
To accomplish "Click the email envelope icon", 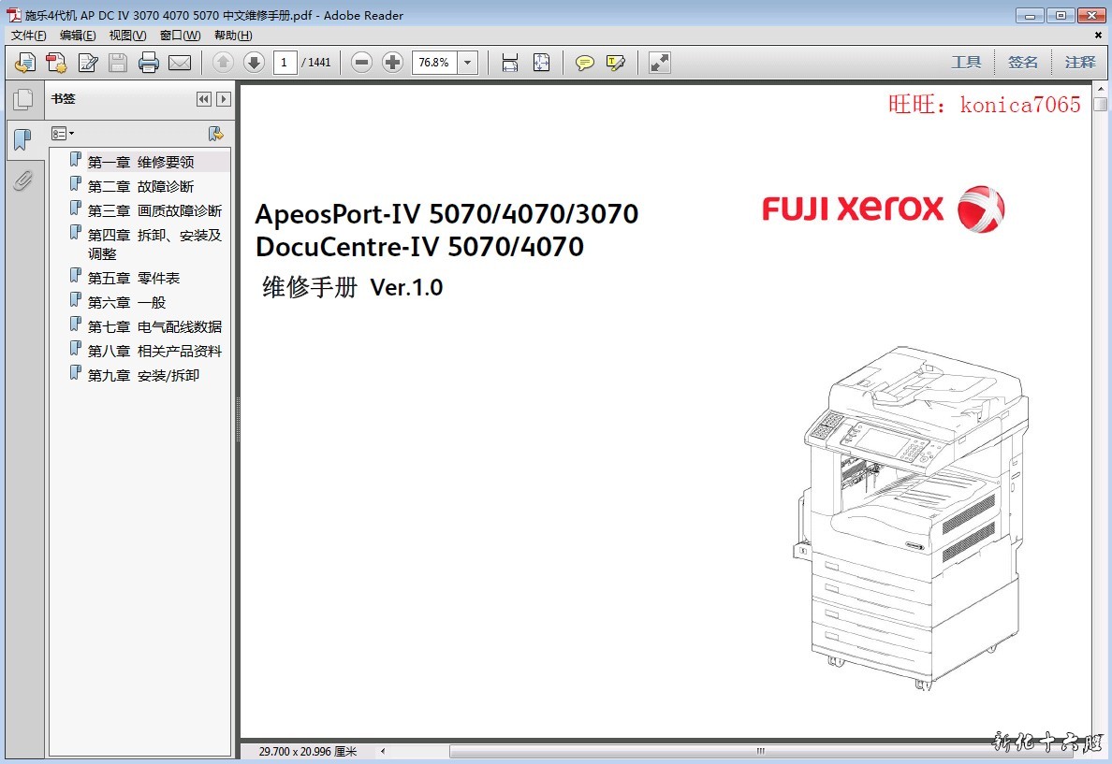I will tap(179, 63).
